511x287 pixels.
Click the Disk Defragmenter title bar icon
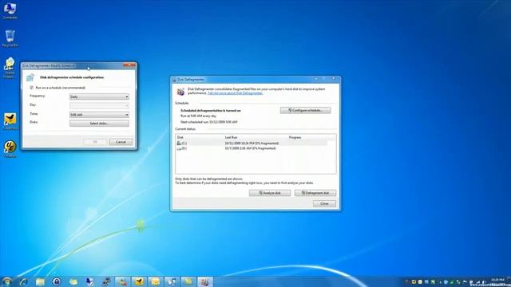[174, 80]
